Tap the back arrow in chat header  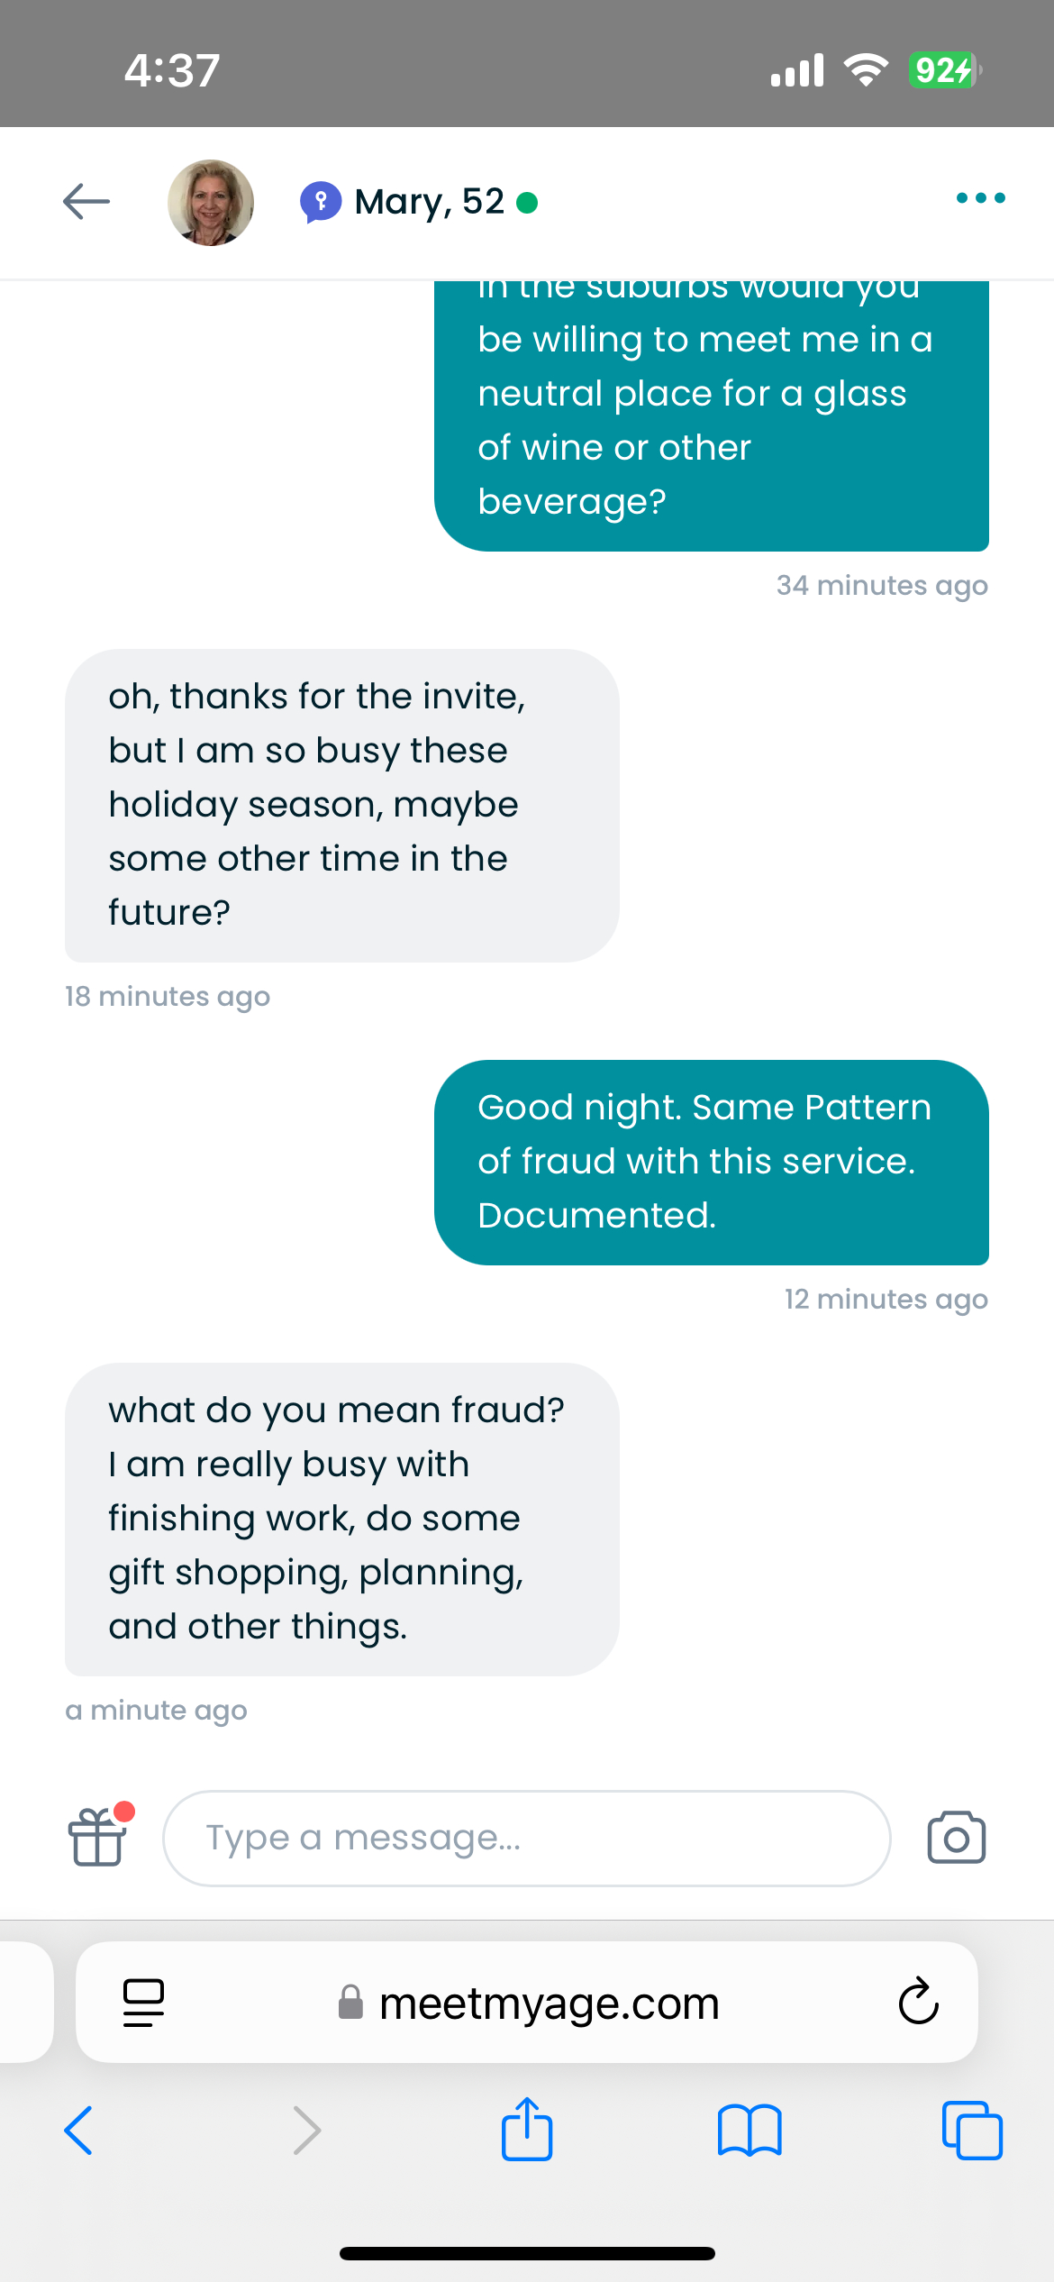[86, 202]
